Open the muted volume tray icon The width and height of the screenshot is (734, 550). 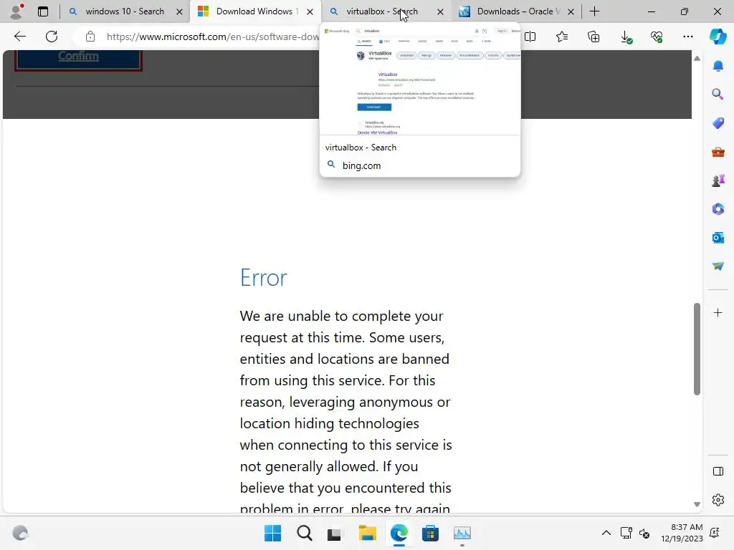point(644,533)
